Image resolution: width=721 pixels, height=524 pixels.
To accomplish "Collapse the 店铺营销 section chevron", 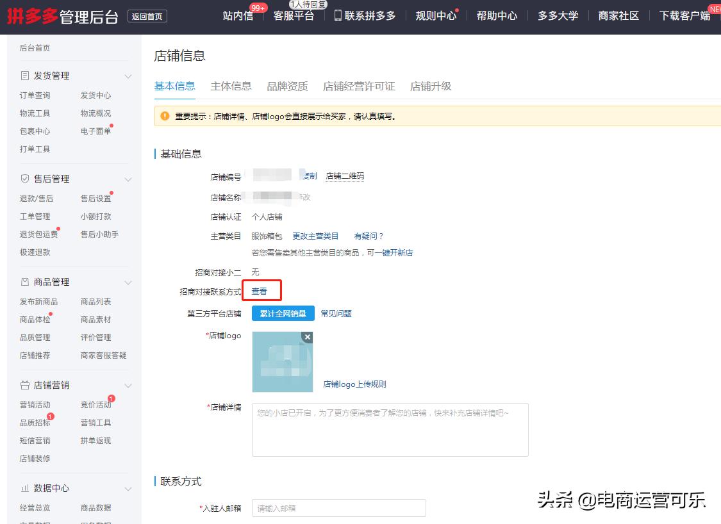I will (128, 385).
